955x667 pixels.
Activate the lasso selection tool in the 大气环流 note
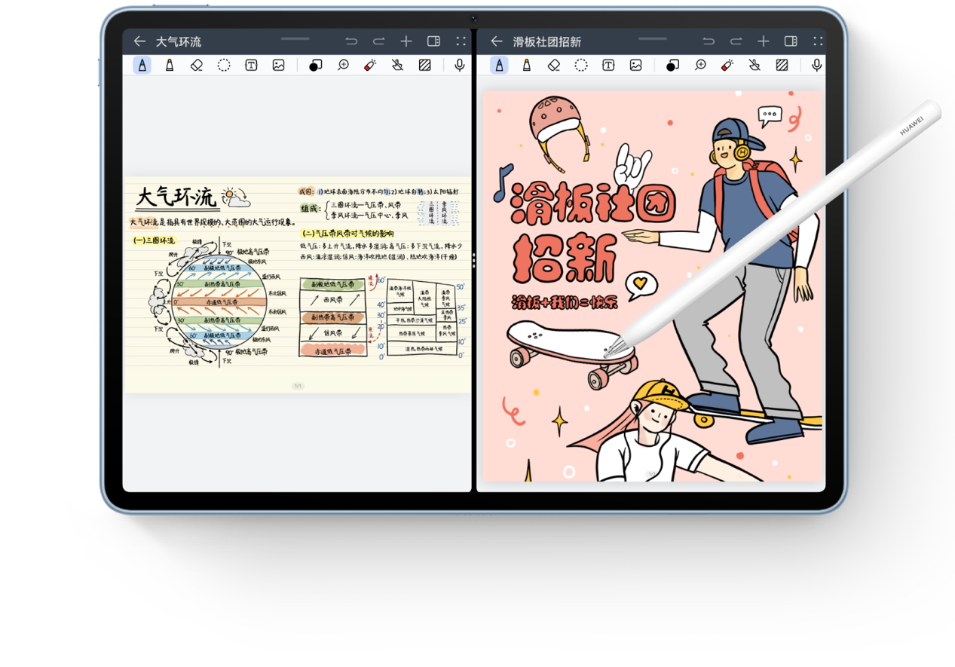click(224, 66)
